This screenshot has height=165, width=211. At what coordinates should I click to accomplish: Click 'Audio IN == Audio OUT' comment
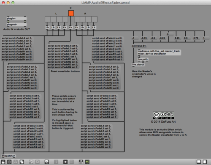16,29
